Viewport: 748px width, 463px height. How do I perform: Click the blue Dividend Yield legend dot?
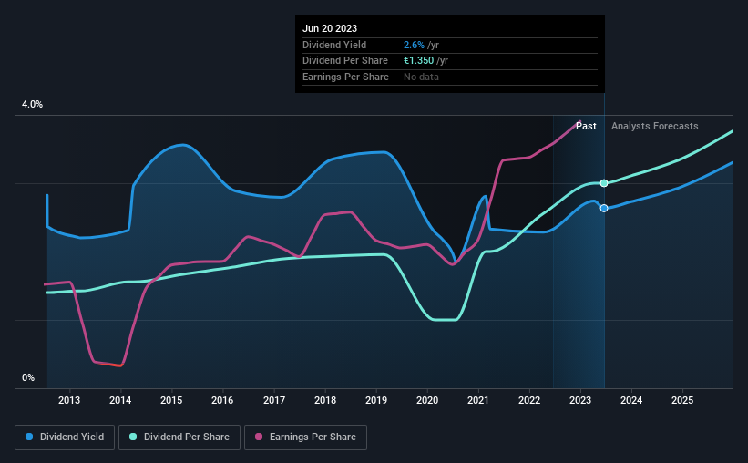pyautogui.click(x=29, y=437)
